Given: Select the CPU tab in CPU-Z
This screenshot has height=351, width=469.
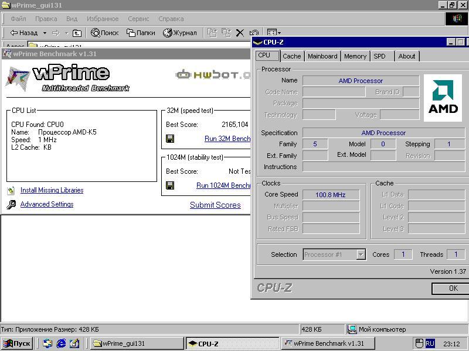Looking at the screenshot, I should point(267,56).
